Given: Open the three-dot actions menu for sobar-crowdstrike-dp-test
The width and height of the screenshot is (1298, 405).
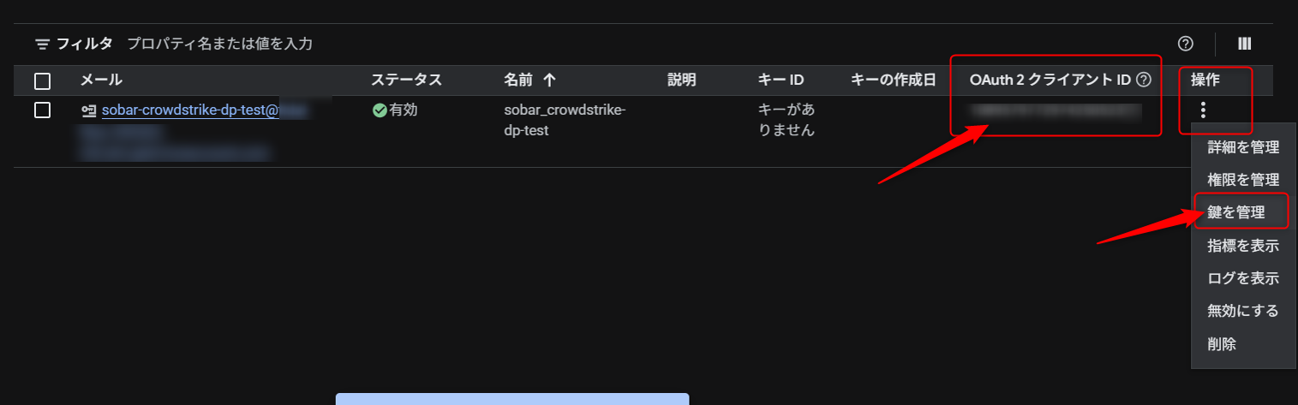Looking at the screenshot, I should coord(1204,110).
